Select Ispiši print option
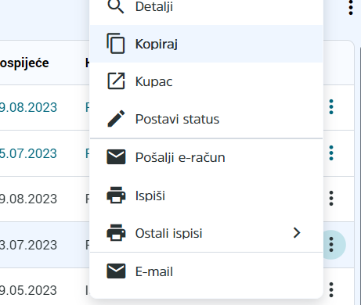The image size is (361, 305). click(x=206, y=196)
